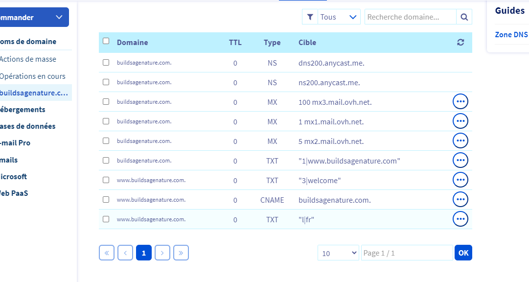Open actions menu for "3|welcome" TXT record
Image resolution: width=529 pixels, height=282 pixels.
coord(460,180)
